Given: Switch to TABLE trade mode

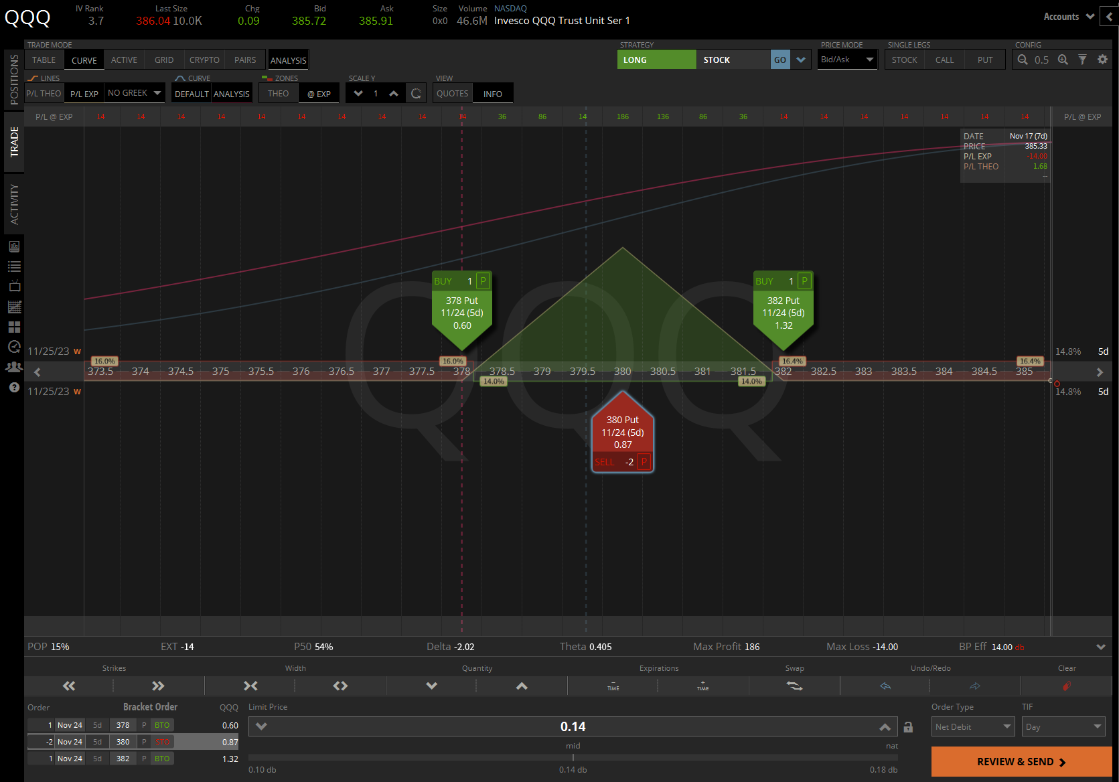Looking at the screenshot, I should coord(44,60).
